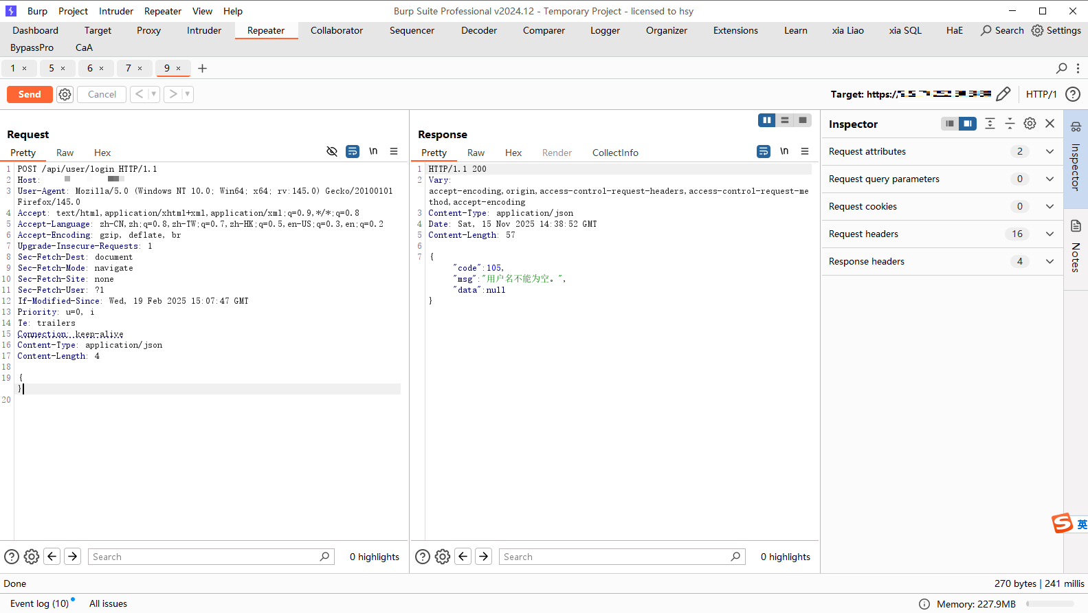
Task: Toggle newline display in the Response viewer
Action: (x=784, y=151)
